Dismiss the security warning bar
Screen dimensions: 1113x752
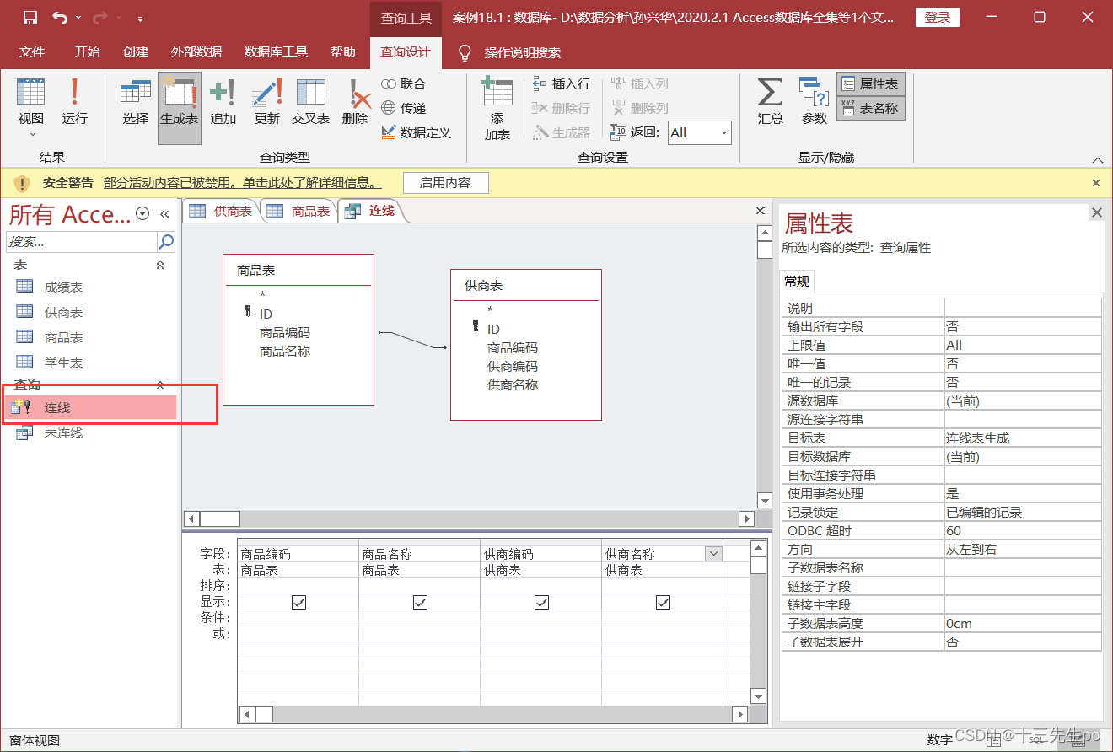point(1096,183)
